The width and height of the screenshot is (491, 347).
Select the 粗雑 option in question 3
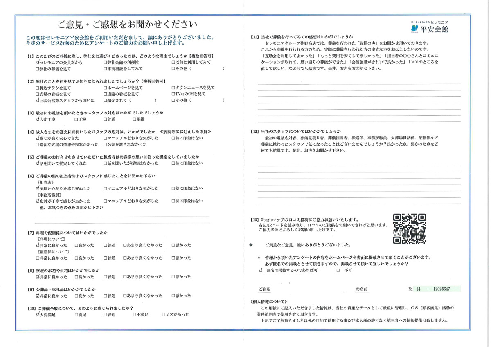[x=135, y=120]
